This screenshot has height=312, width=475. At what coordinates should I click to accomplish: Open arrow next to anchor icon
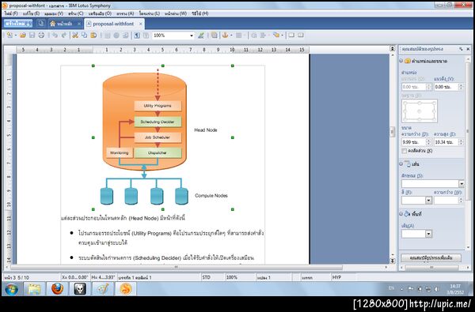coord(231,36)
